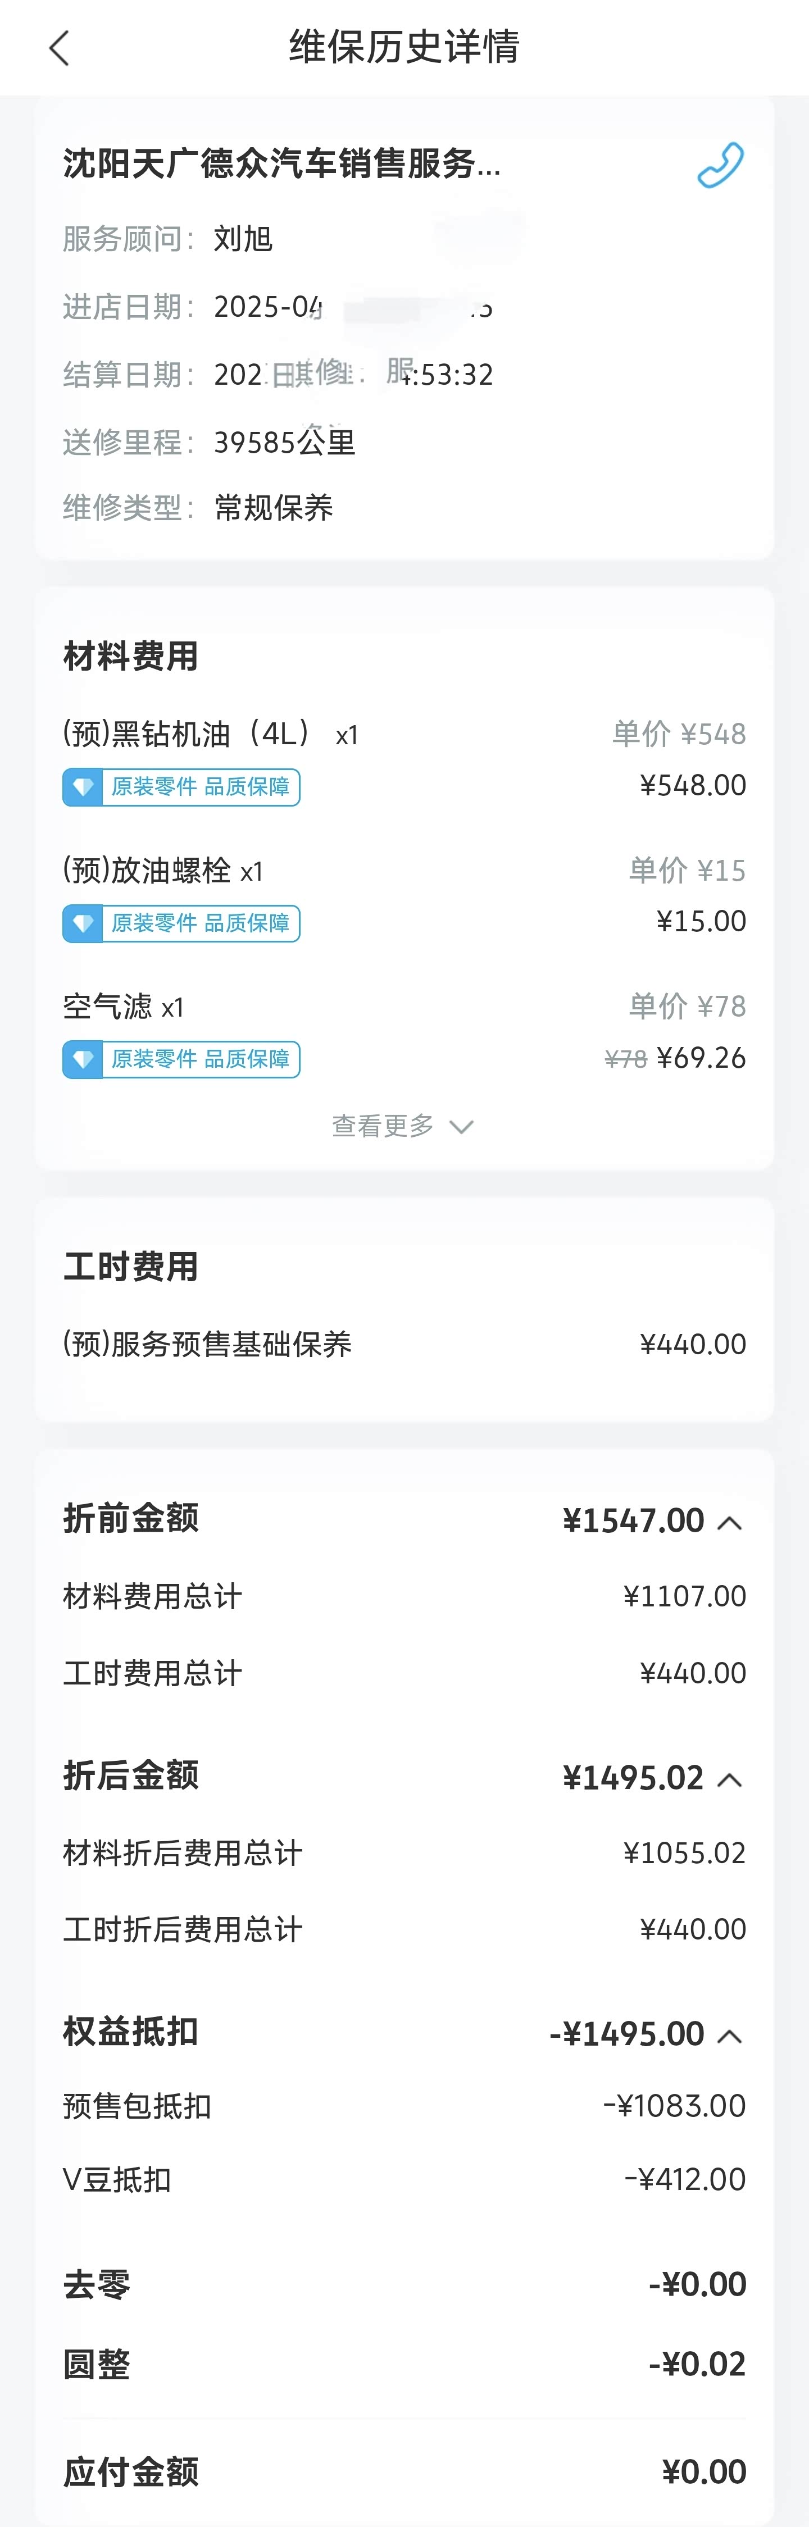Open the 原装零件 品质保障 tag for 黑钻机油
The width and height of the screenshot is (809, 2527).
200,787
